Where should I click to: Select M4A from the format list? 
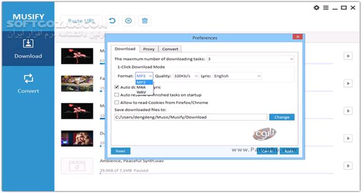pos(144,87)
